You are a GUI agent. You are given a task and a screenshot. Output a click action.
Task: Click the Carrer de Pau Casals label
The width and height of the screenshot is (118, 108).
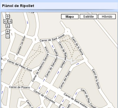point(89,98)
